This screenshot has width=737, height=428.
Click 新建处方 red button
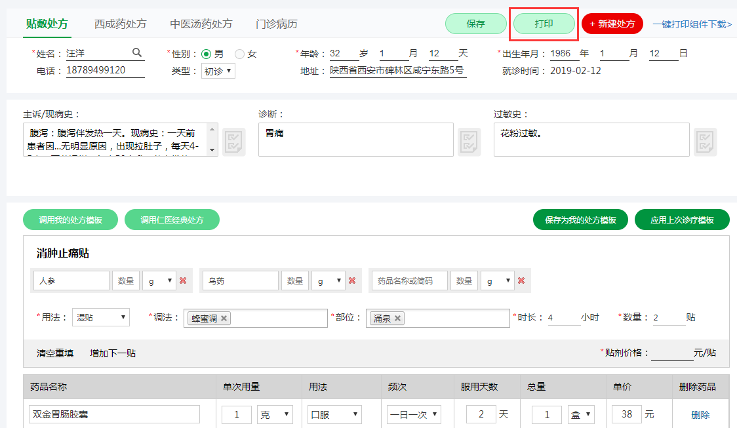[612, 24]
